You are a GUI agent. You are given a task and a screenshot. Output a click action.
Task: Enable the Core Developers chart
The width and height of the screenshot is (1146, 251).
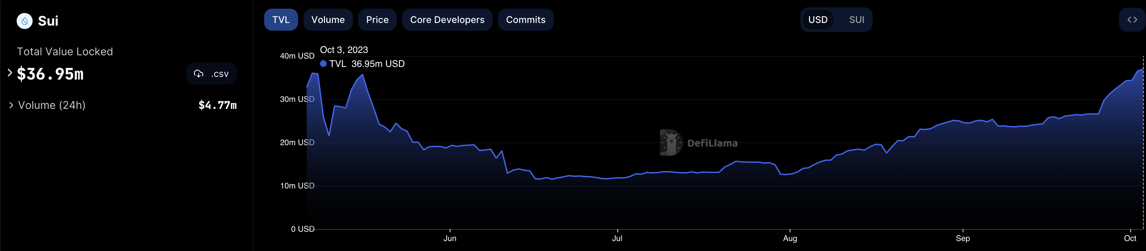[x=447, y=20]
